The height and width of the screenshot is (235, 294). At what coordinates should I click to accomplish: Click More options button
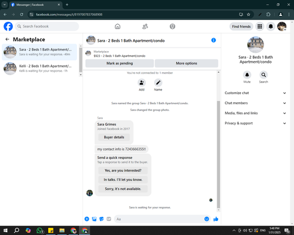pyautogui.click(x=186, y=63)
